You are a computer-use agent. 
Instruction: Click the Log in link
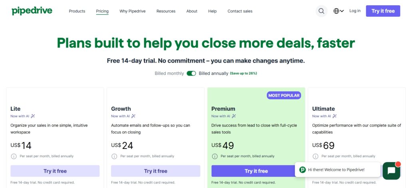coord(355,11)
